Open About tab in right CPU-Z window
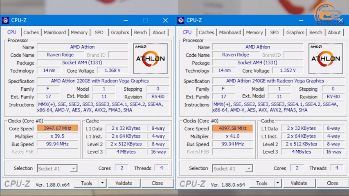Image resolution: width=349 pixels, height=196 pixels. pyautogui.click(x=334, y=32)
